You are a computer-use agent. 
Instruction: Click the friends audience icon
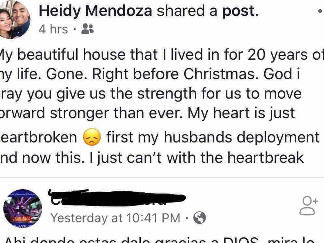click(x=87, y=29)
